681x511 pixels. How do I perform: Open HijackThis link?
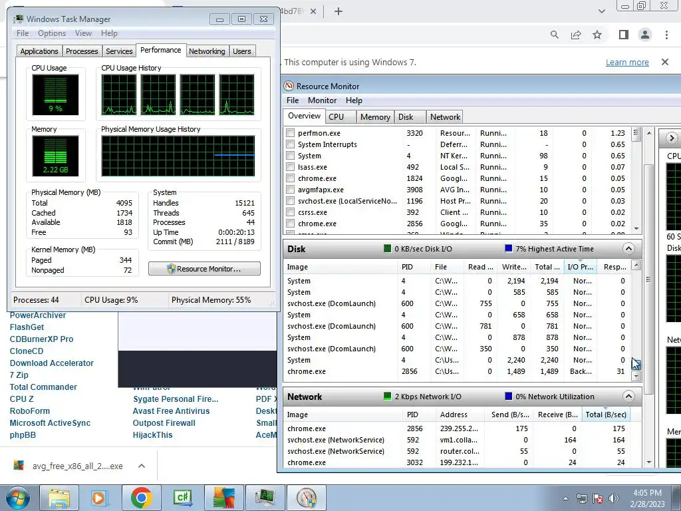(x=152, y=434)
